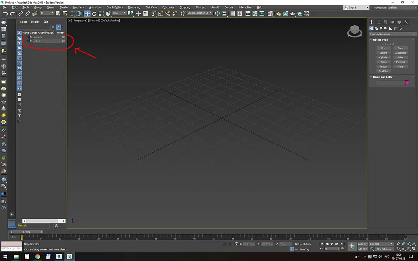
Task: Open the Utilities wrench panel
Action: (x=406, y=22)
